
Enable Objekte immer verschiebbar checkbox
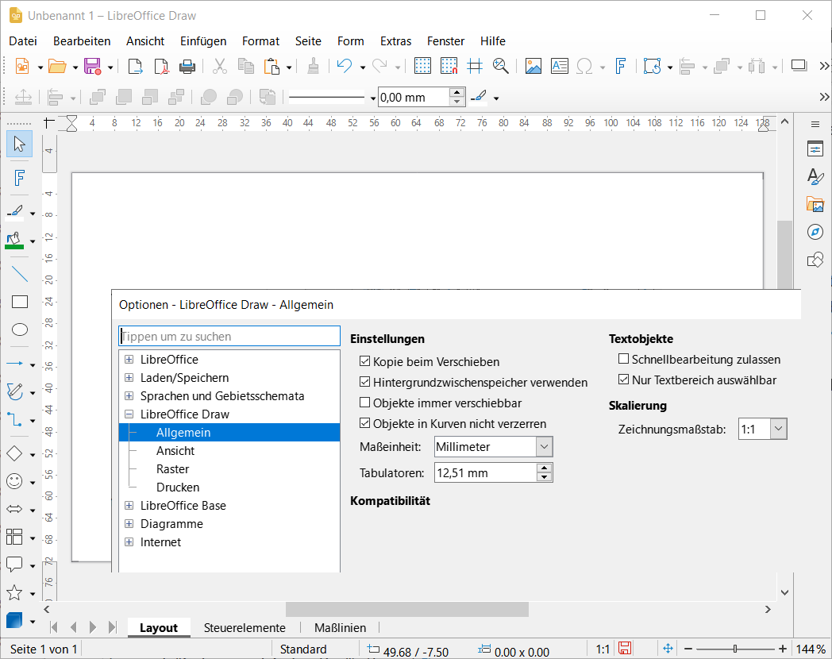pyautogui.click(x=364, y=403)
